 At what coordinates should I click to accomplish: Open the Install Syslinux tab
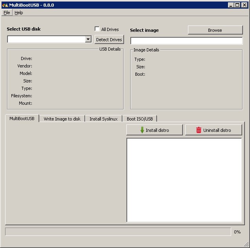tap(104, 119)
